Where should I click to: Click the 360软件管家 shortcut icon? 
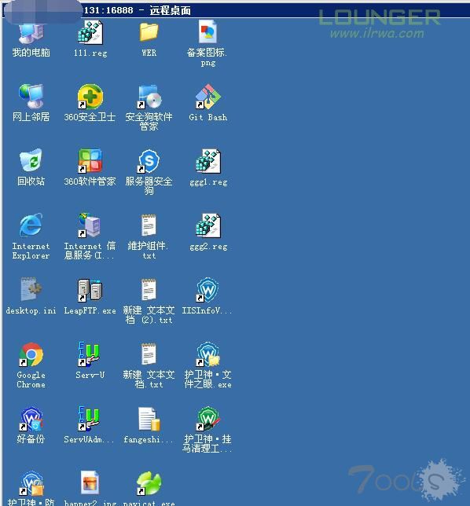90,161
